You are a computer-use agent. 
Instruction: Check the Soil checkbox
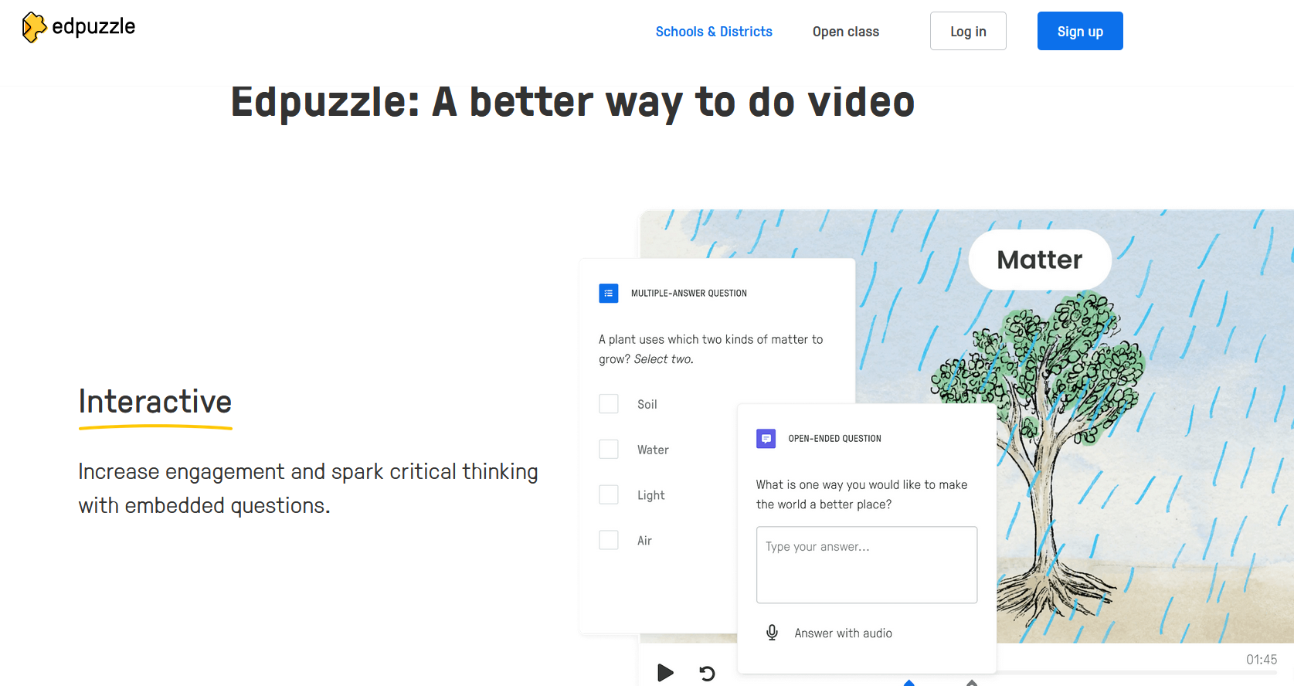point(609,404)
